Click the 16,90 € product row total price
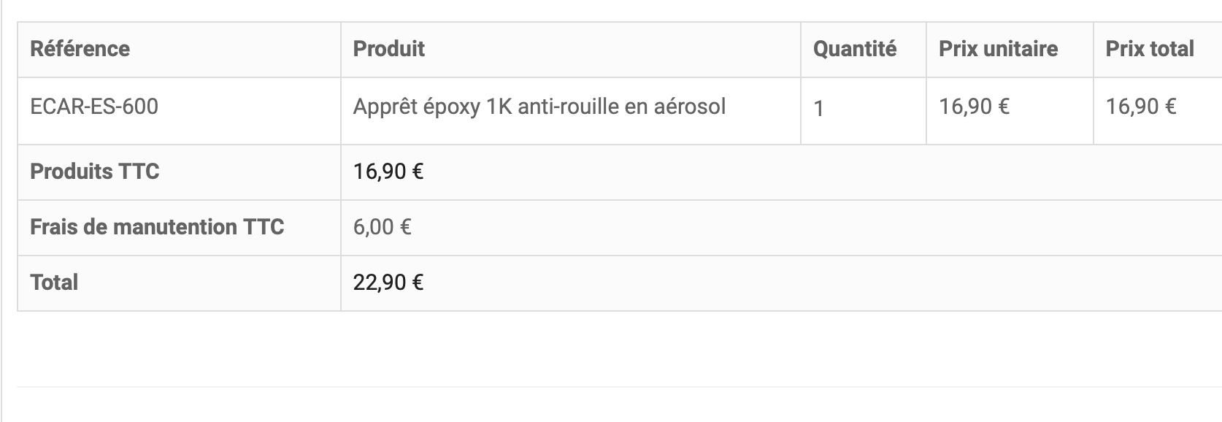 tap(1141, 107)
